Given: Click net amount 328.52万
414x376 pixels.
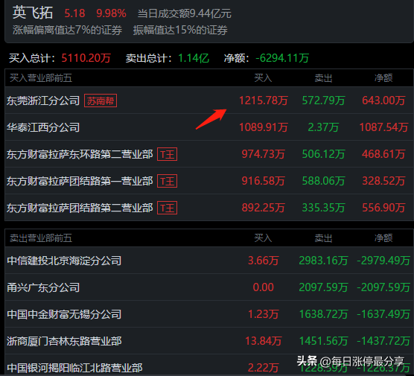Looking at the screenshot, I should pos(383,181).
